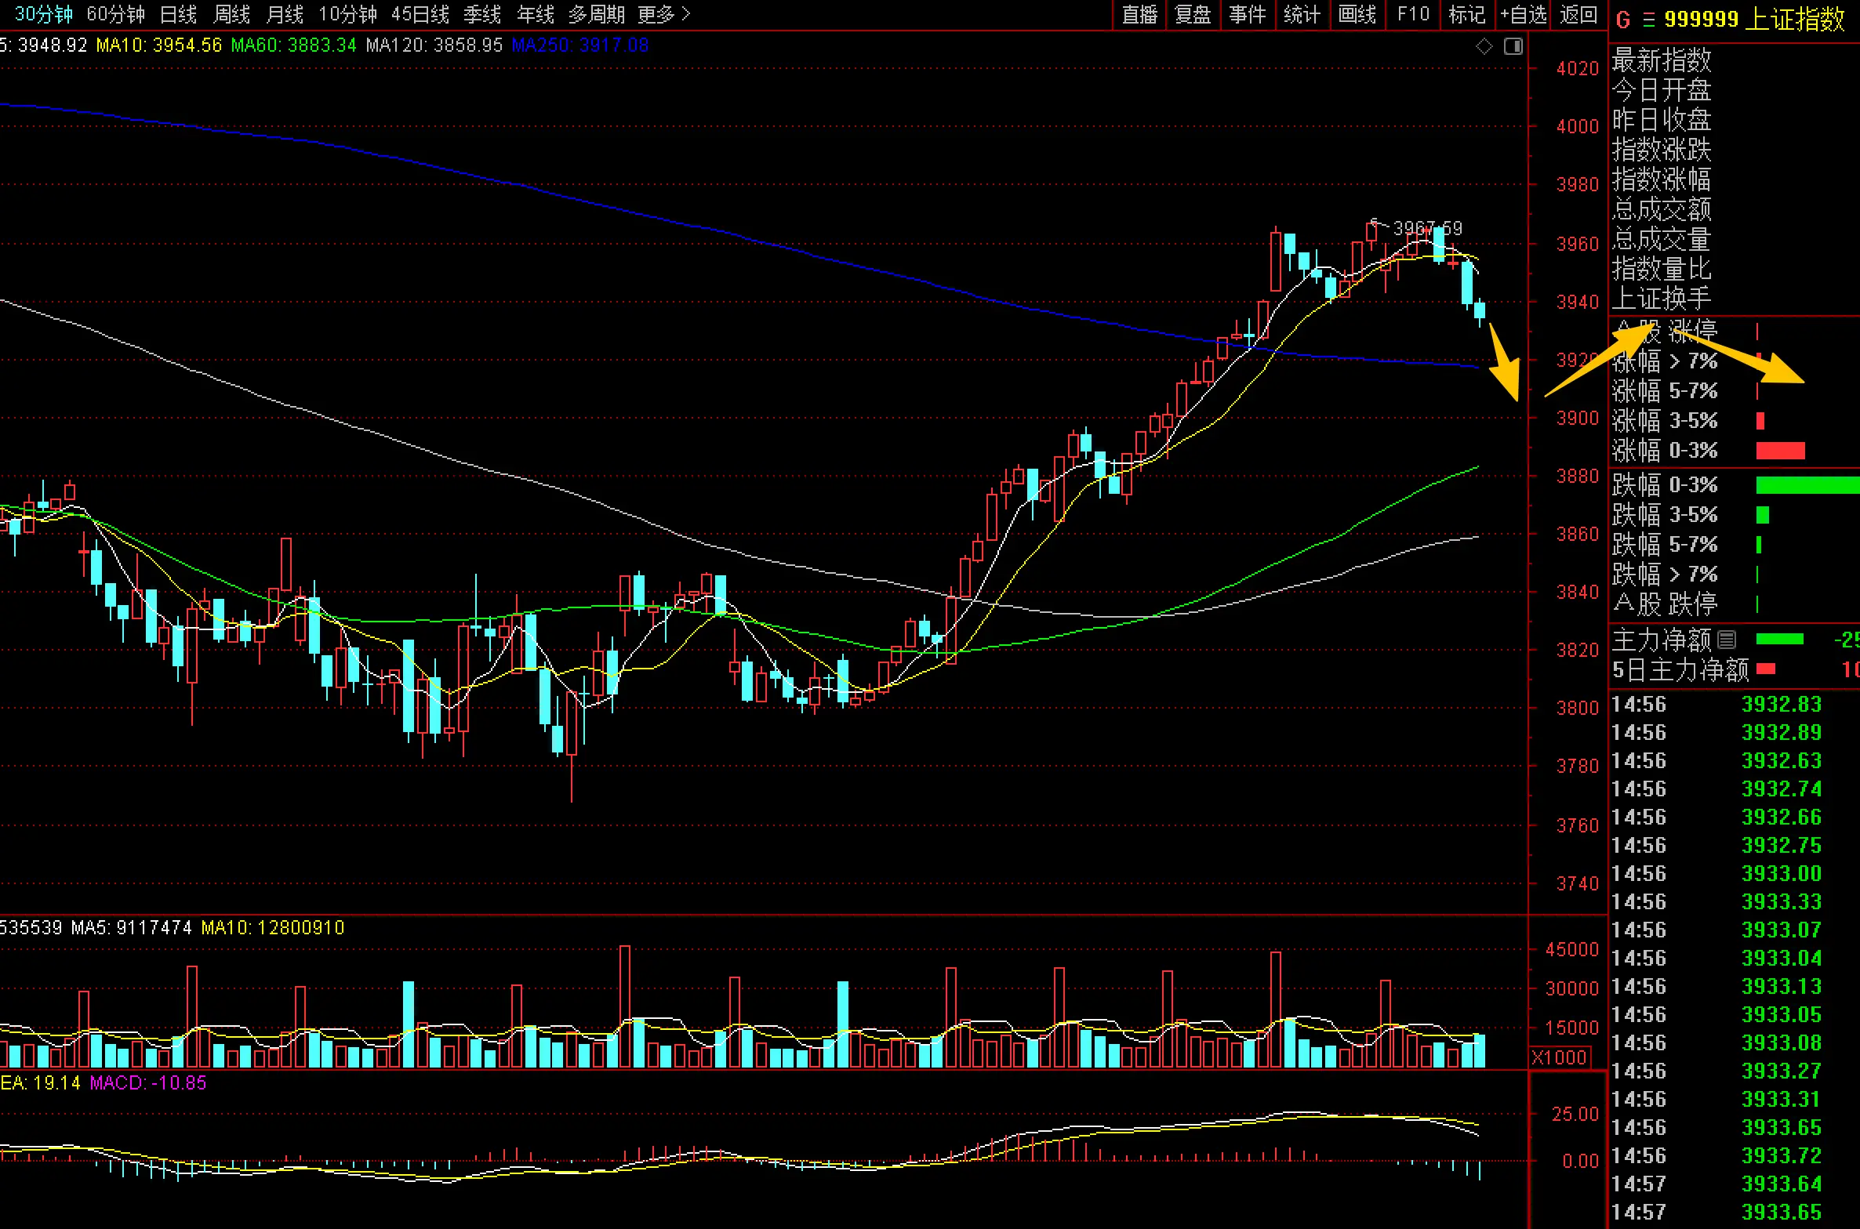This screenshot has width=1860, height=1229.
Task: Open the three-line menu icon beside 999999
Action: 1649,20
